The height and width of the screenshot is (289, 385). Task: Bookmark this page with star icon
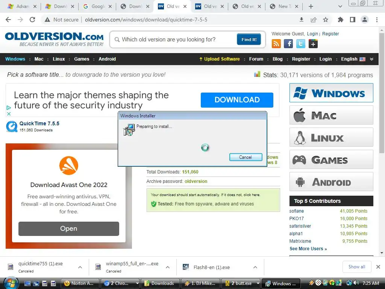pyautogui.click(x=326, y=20)
